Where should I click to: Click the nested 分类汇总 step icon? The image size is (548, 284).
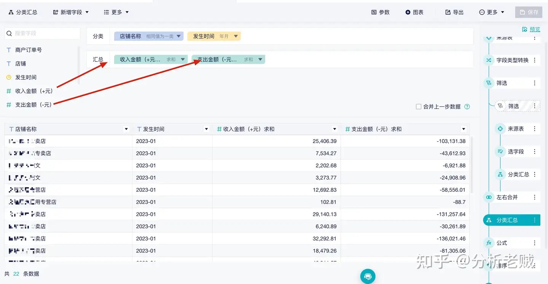pyautogui.click(x=500, y=174)
